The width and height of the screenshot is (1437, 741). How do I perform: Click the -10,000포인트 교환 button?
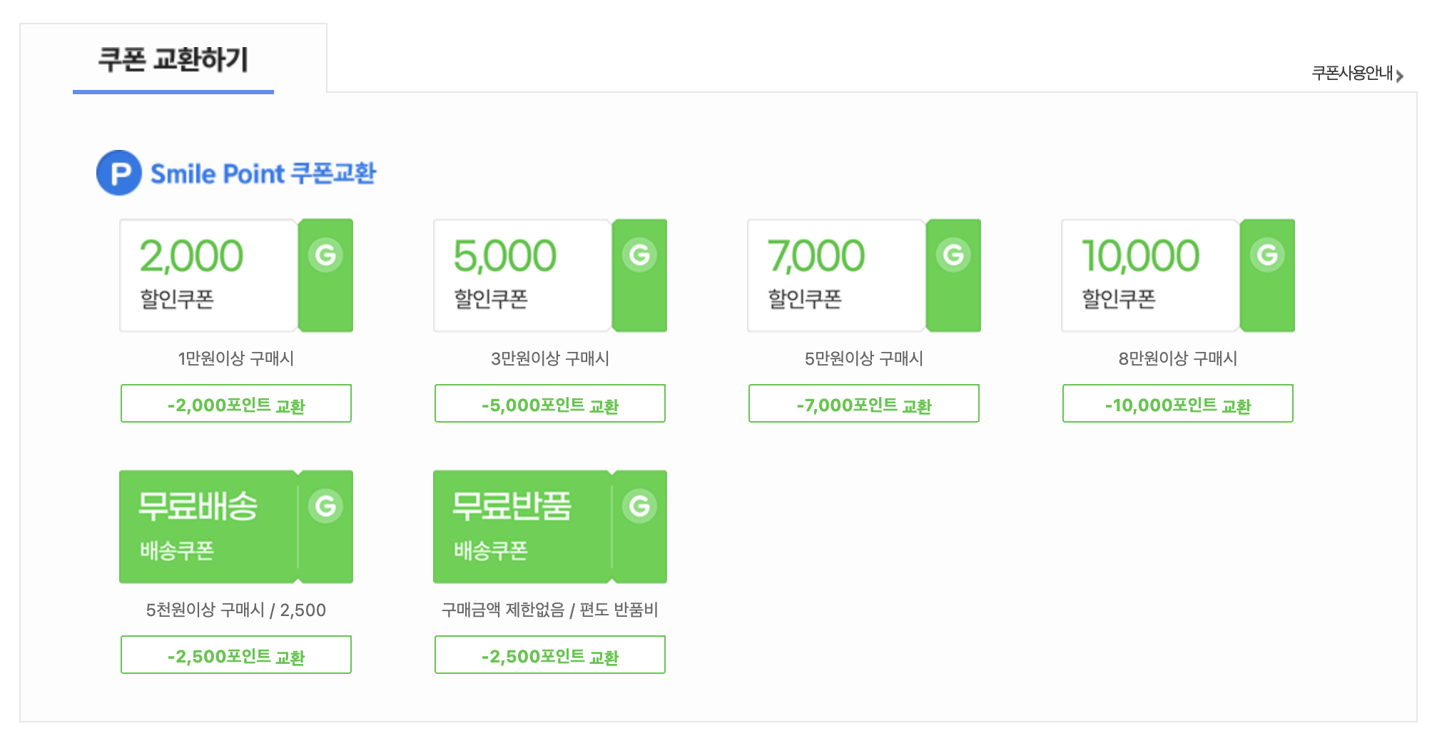point(1178,403)
